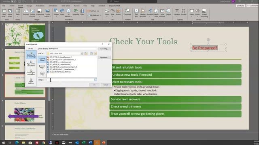Select slide 1 thumbnail
The height and width of the screenshot is (145, 259).
(25, 35)
